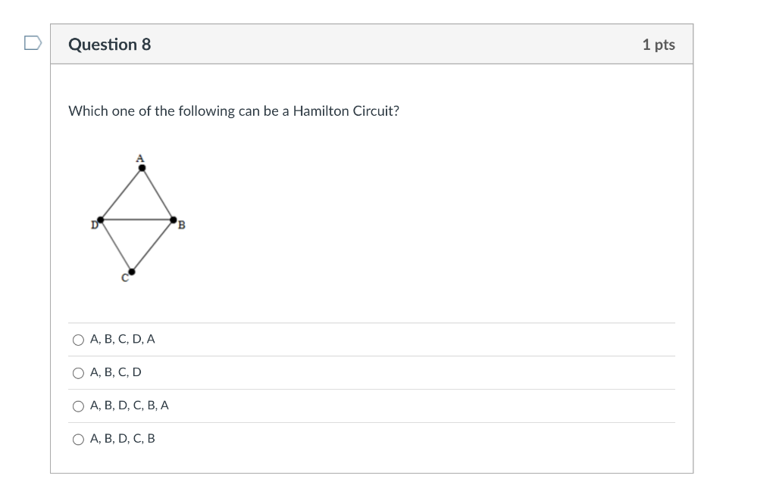Click the answer text A, B, C, D, A

[122, 340]
